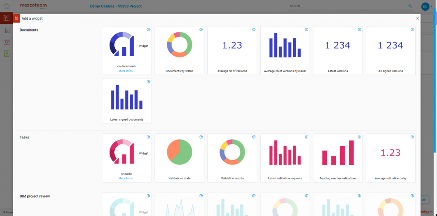Click the BIM project review section heading
Image resolution: width=437 pixels, height=216 pixels.
[x=35, y=196]
